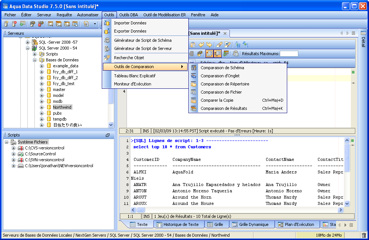Click the Comparaison de Fichier icon
This screenshot has width=369, height=240.
tap(194, 92)
